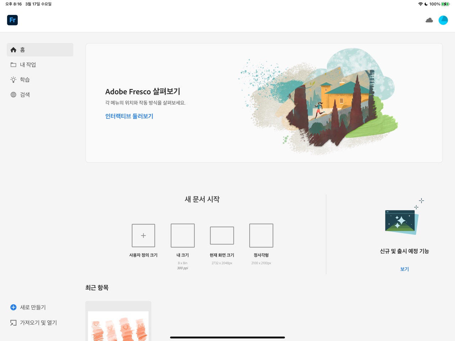The height and width of the screenshot is (341, 455).
Task: Click the battery indicator in status bar
Action: pyautogui.click(x=446, y=4)
